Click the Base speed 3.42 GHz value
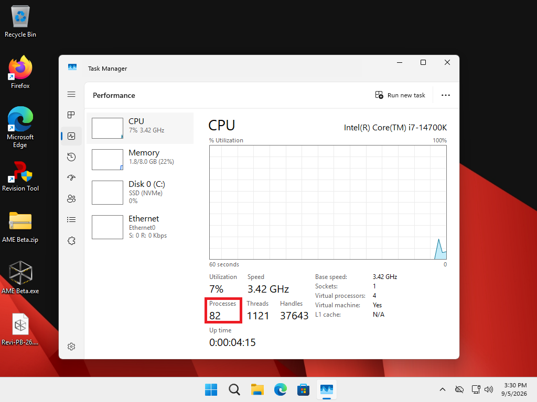 pos(385,277)
